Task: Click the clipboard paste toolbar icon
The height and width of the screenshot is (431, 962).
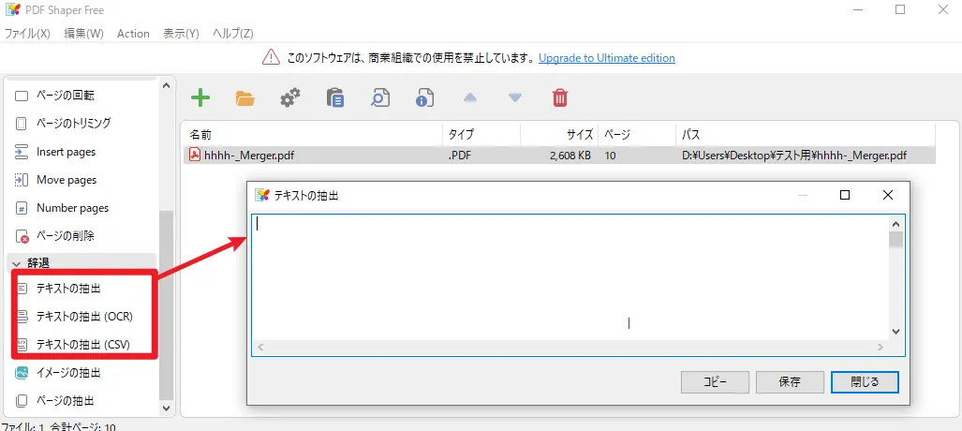Action: (335, 98)
